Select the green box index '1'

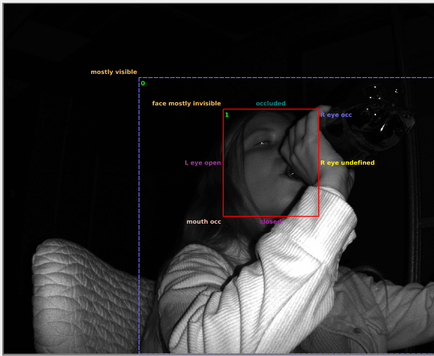[227, 115]
